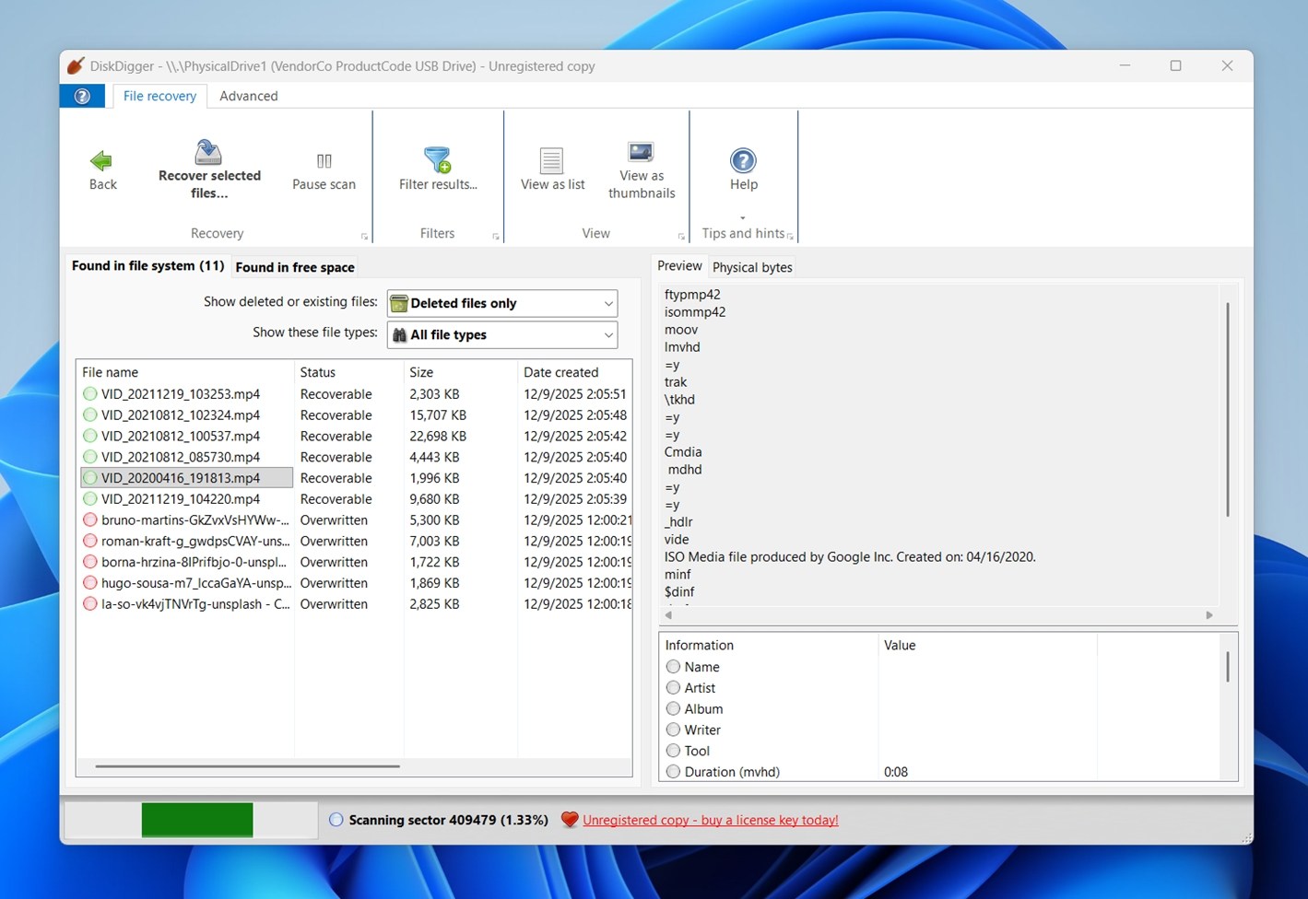Open the Found in free space tab

click(294, 267)
